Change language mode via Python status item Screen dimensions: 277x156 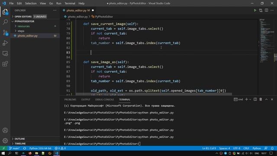click(257, 148)
